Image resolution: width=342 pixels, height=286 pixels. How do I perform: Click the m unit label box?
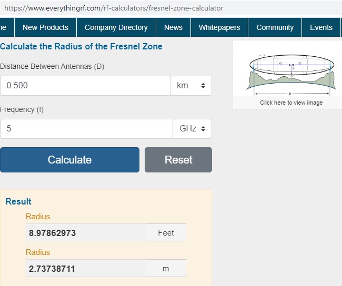coord(166,268)
